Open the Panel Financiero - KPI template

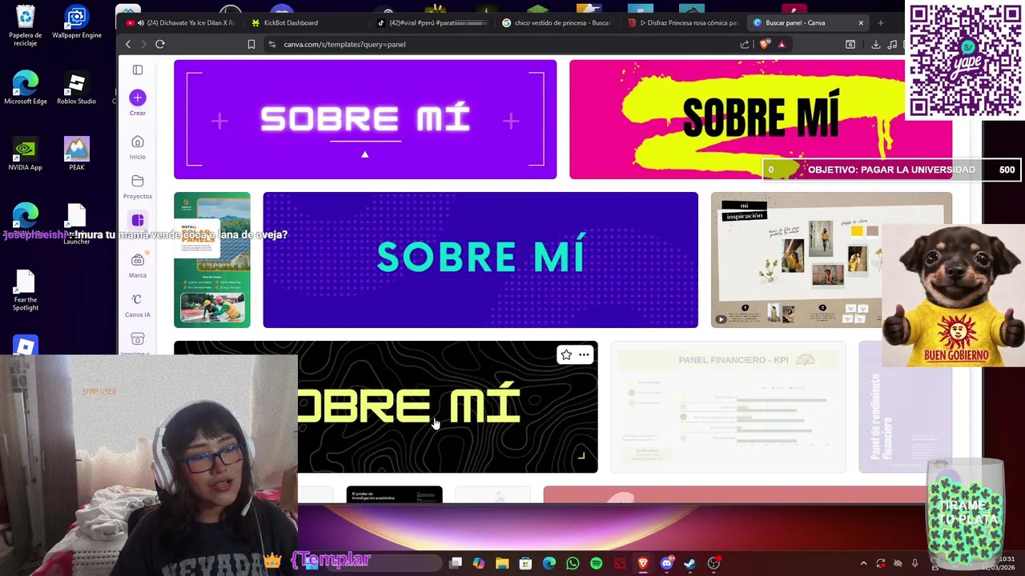pyautogui.click(x=729, y=406)
